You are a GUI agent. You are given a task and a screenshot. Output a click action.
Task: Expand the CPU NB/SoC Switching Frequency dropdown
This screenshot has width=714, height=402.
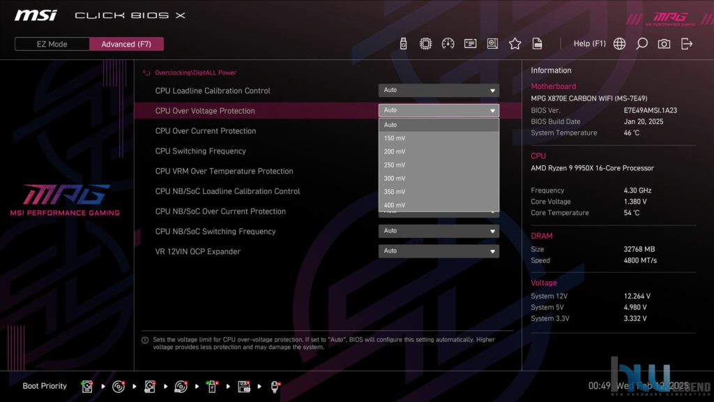pos(439,231)
